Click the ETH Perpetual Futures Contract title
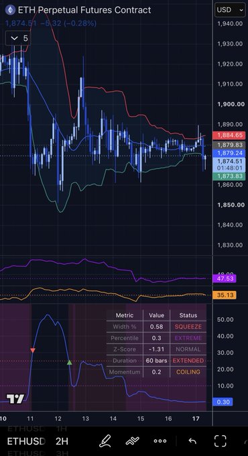Viewport: 248px width, 456px height. click(84, 10)
